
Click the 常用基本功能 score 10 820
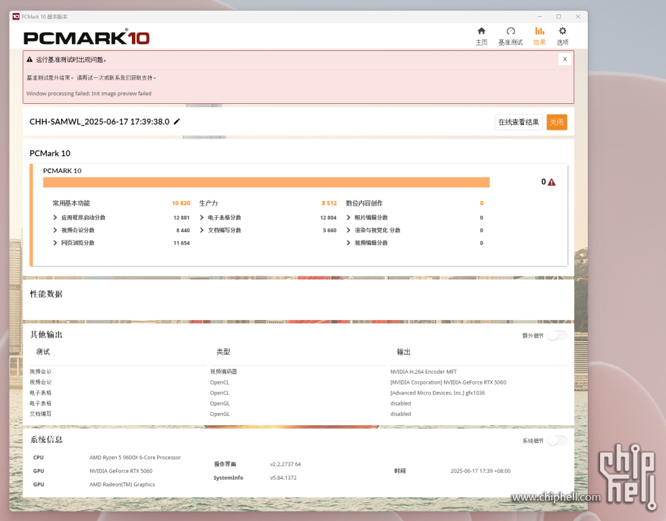tap(181, 203)
